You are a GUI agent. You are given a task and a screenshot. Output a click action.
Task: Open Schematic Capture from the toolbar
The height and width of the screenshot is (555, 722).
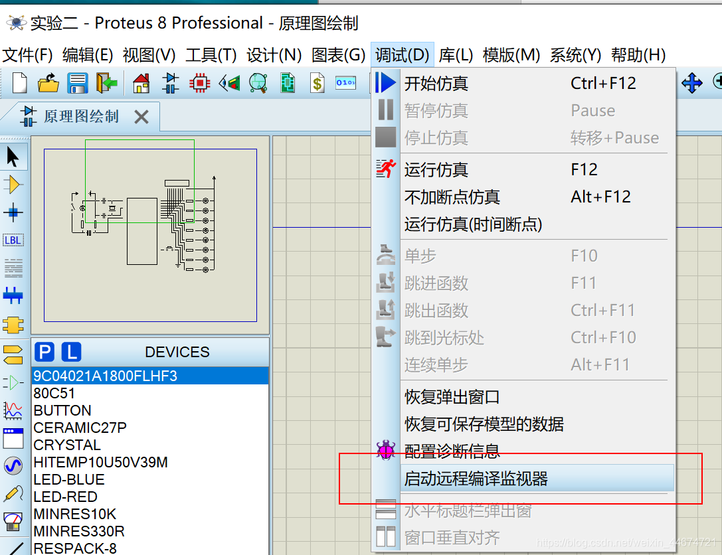170,83
